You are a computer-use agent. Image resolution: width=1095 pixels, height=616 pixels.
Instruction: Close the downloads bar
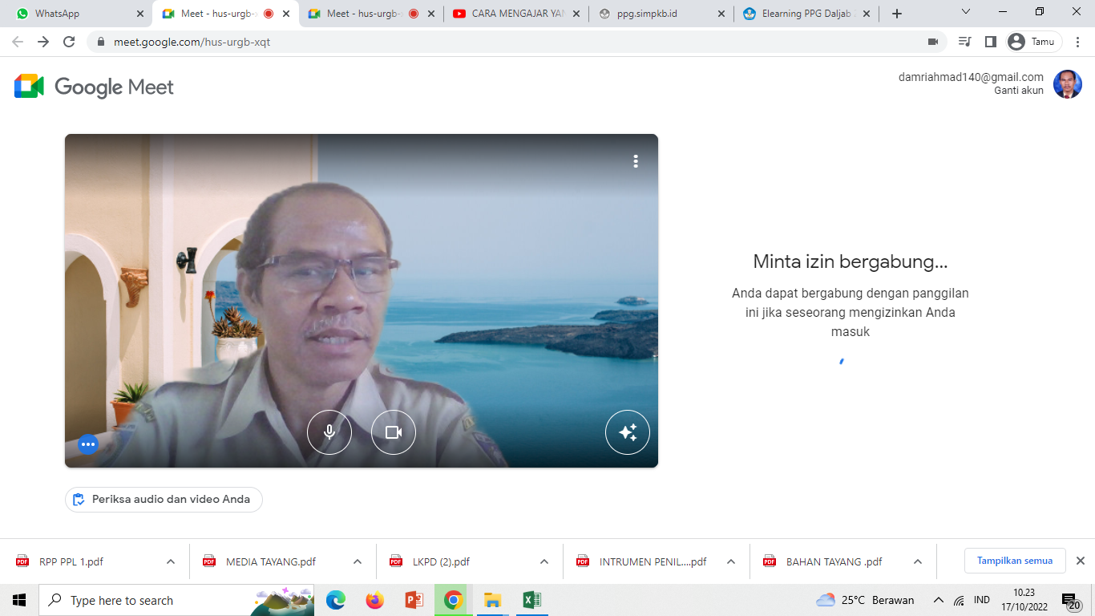tap(1080, 561)
